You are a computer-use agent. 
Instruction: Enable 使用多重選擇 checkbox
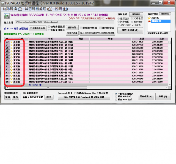click(x=49, y=27)
